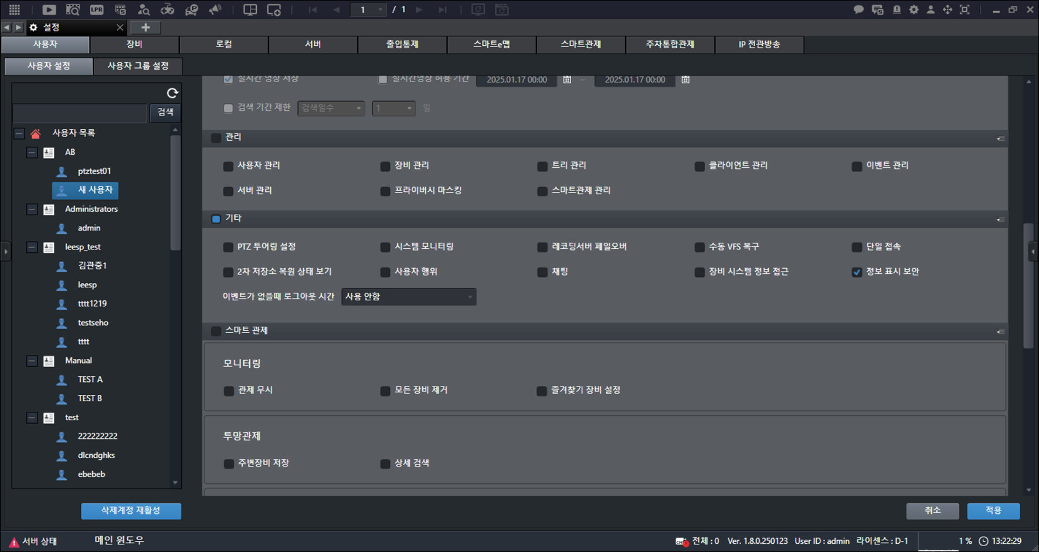This screenshot has height=552, width=1039.
Task: Open the 사용자 그룹 설정 tab
Action: coord(138,66)
